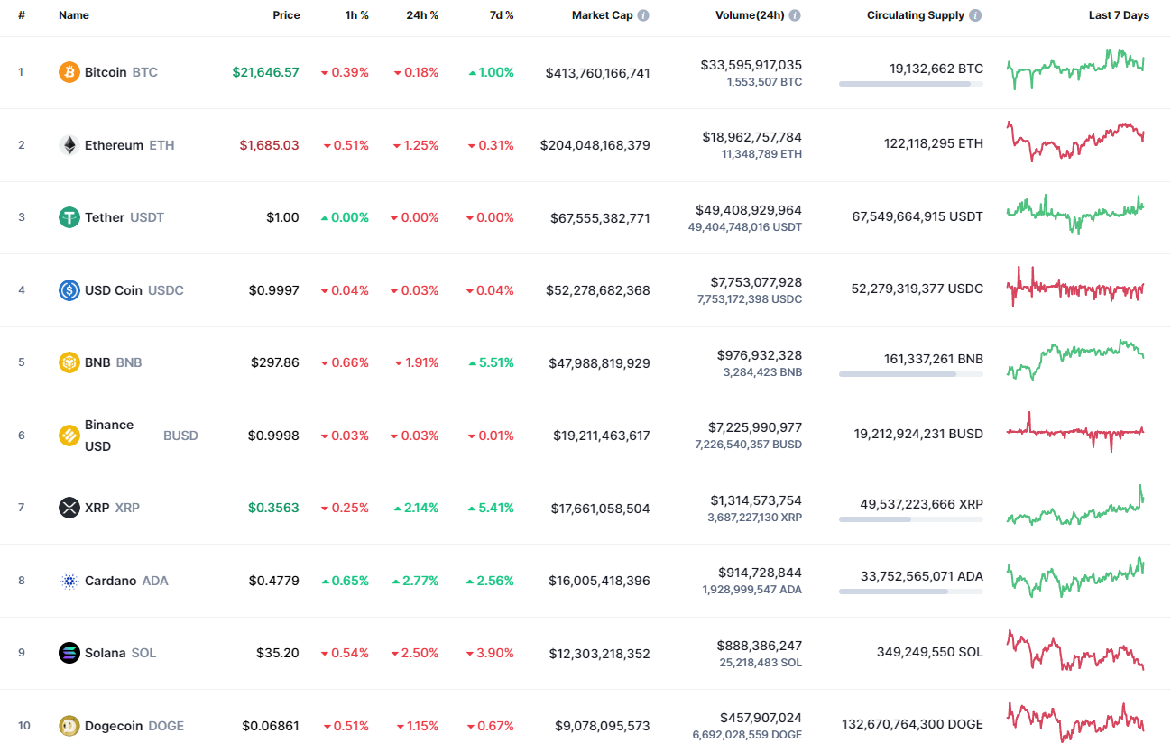Sort by the Price column header
This screenshot has width=1171, height=752.
point(286,14)
